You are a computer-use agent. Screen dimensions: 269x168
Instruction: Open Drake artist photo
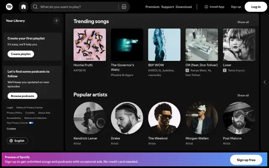(127, 118)
